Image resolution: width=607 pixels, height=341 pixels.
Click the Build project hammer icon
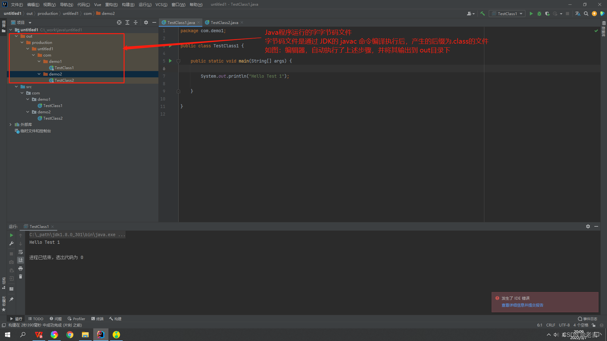pos(482,14)
